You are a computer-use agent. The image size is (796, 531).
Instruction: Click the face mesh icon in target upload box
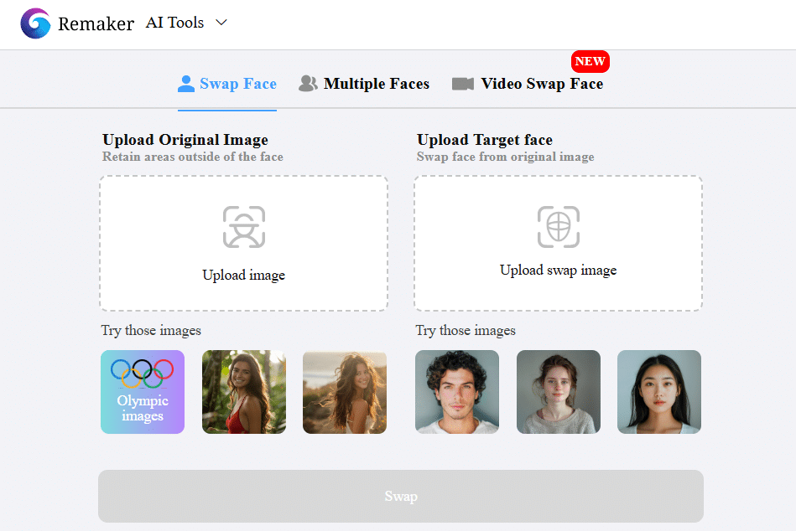tap(558, 226)
